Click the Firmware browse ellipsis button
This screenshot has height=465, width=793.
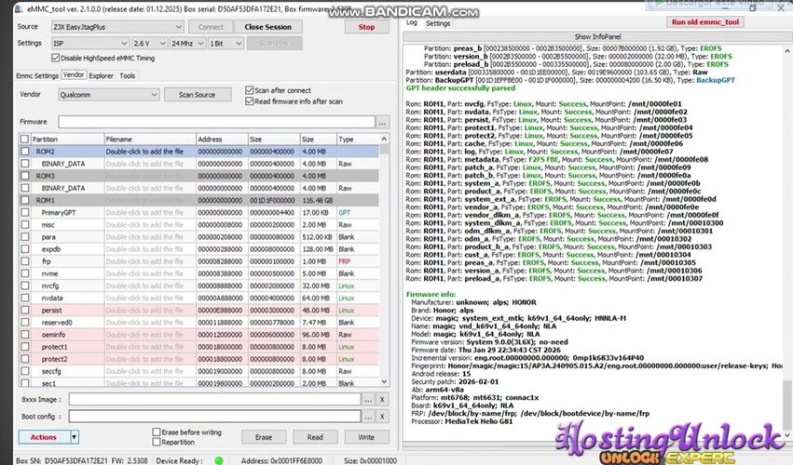point(383,122)
